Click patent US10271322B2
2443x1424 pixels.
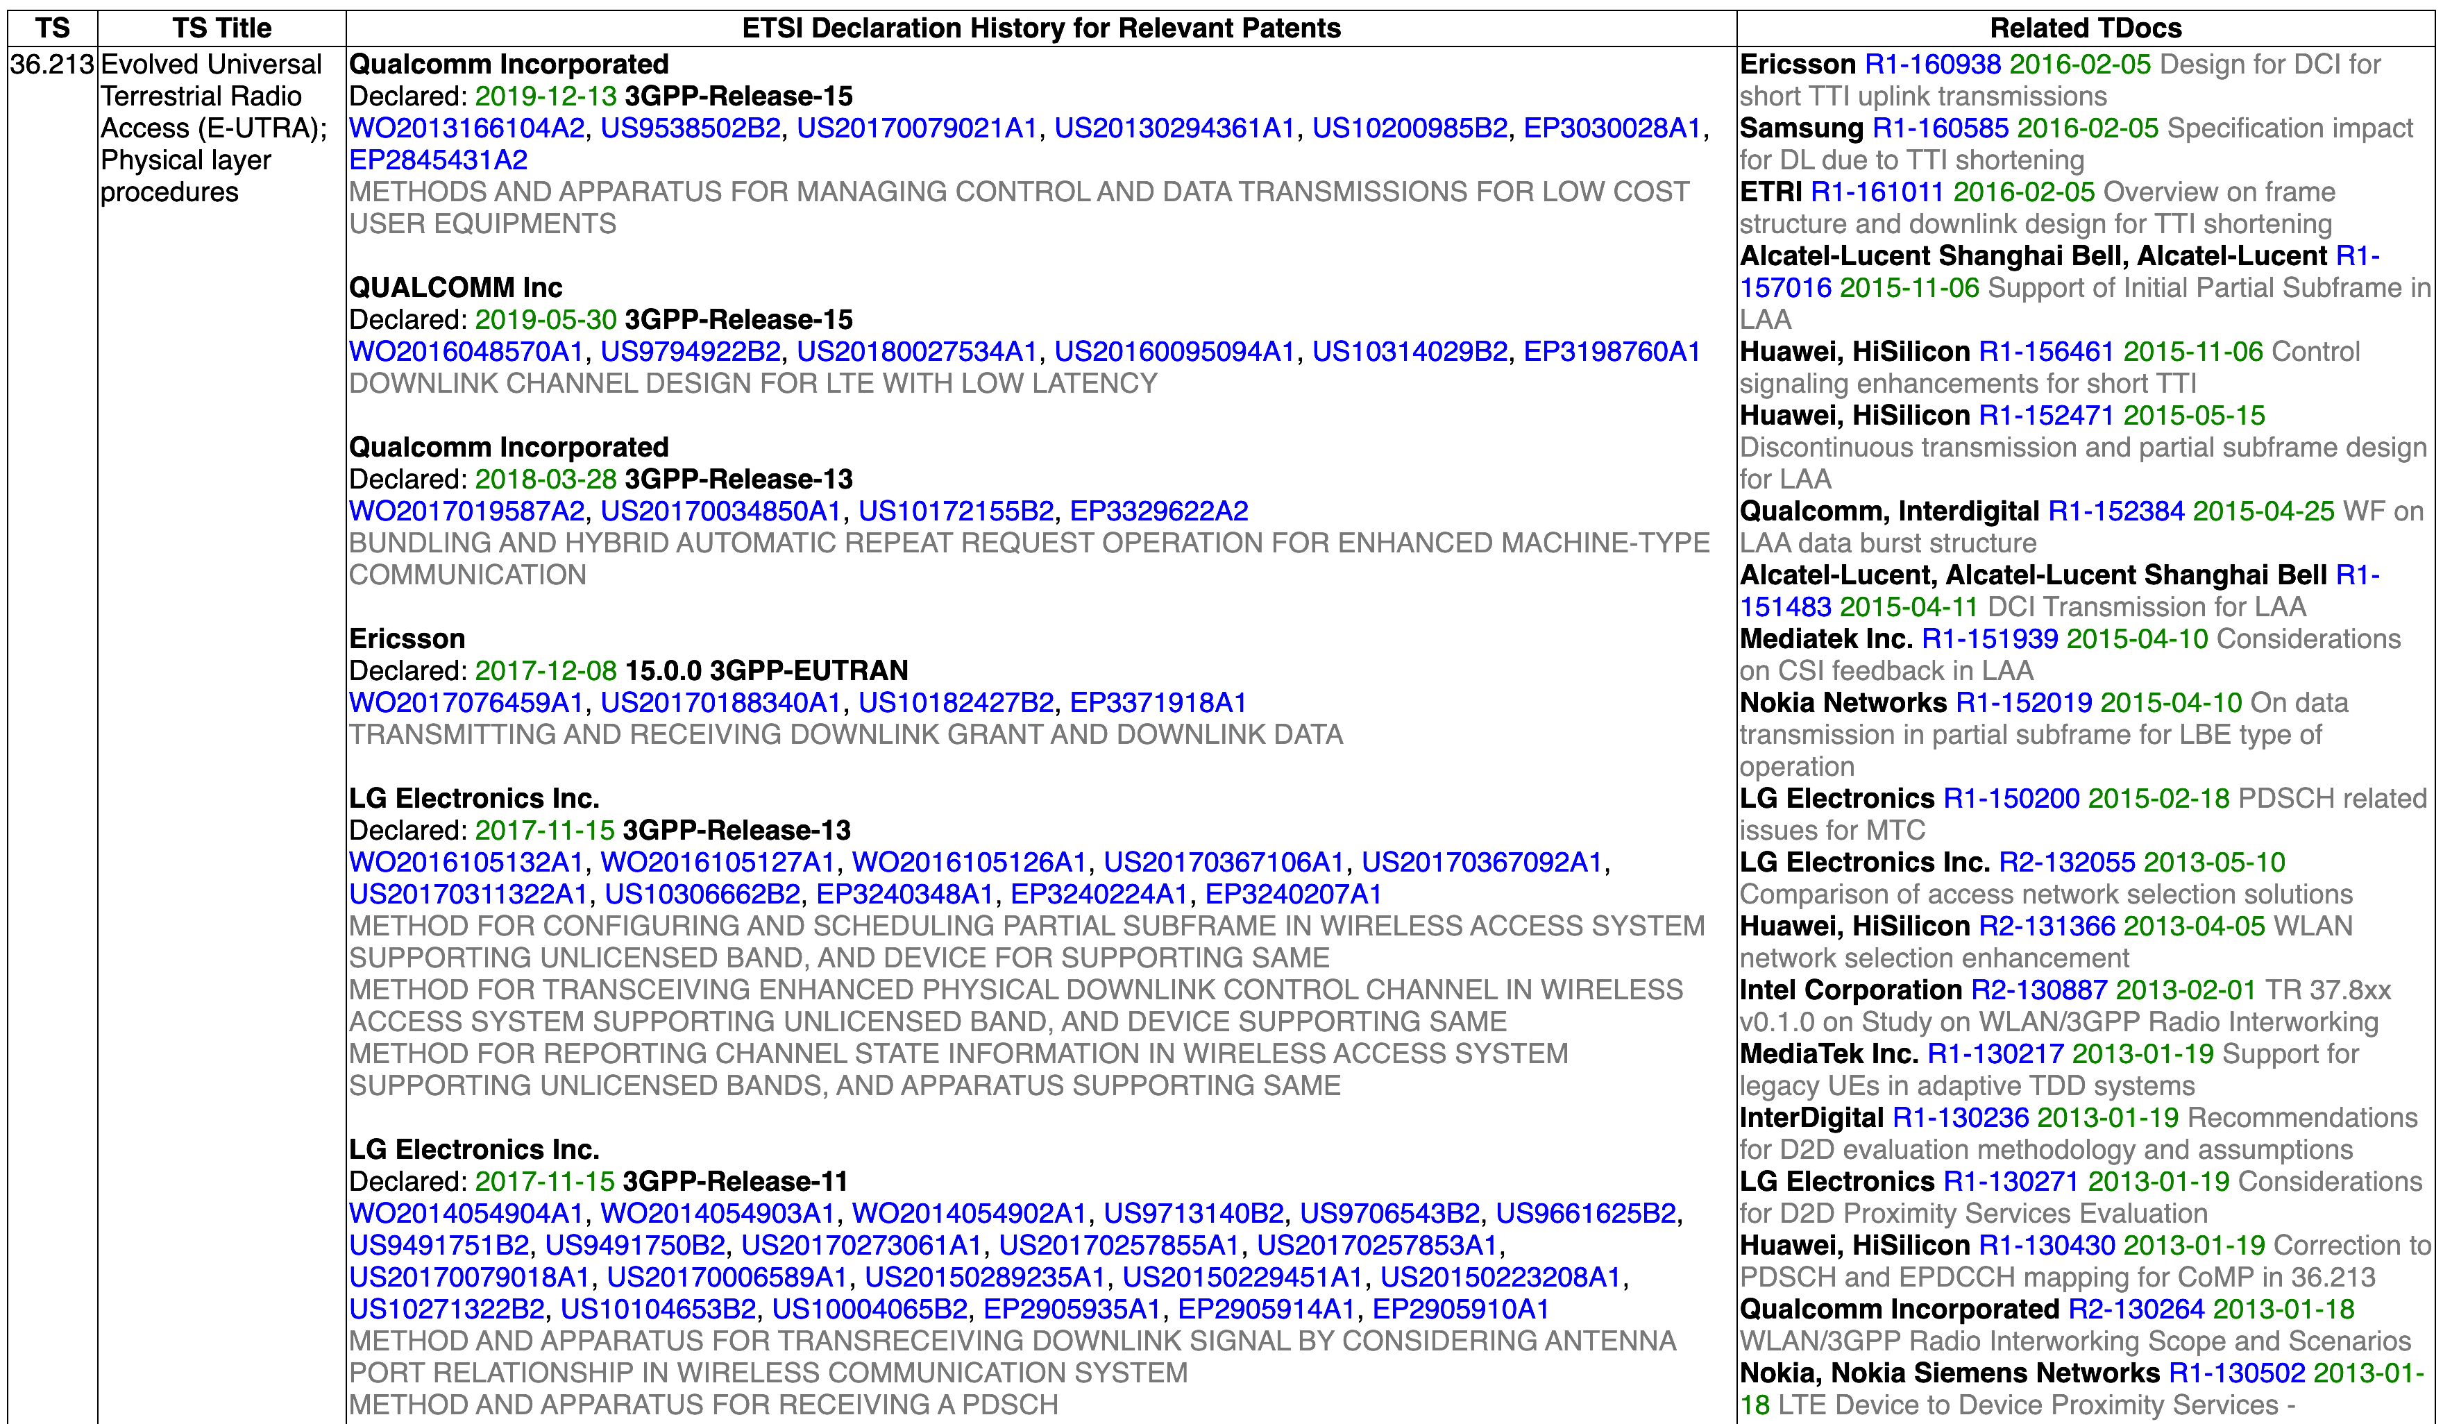tap(447, 1309)
